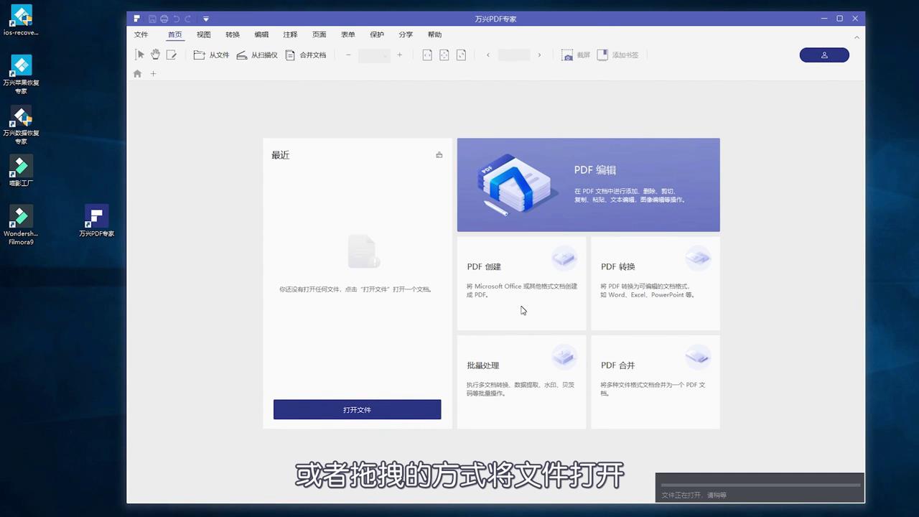Screen dimensions: 919x517
Task: Click the app logo in title bar
Action: 136,19
